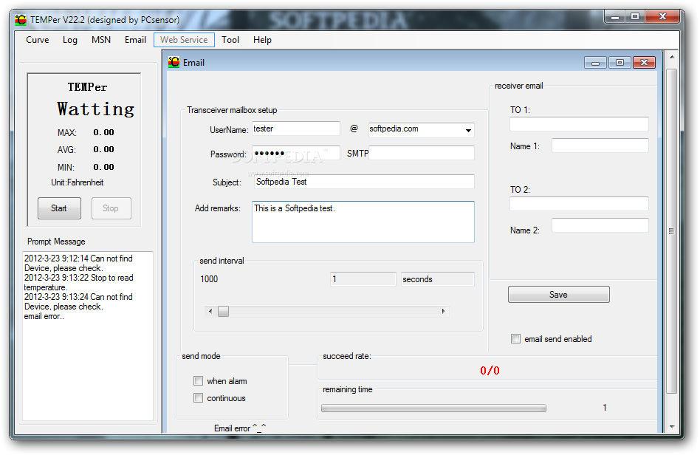
Task: Click the 'email error..' log line
Action: pyautogui.click(x=44, y=316)
